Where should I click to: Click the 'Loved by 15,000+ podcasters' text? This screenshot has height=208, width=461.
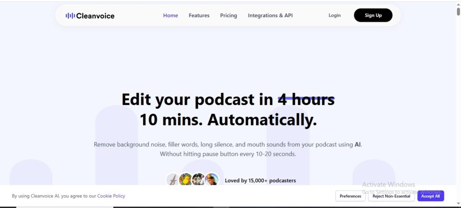point(260,181)
